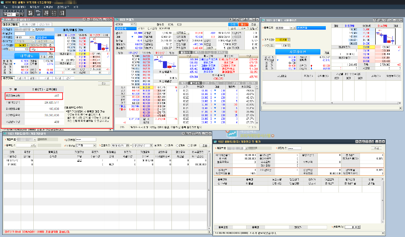Click stock search icon beside code in 대주 order window
This screenshot has width=405, height=237.
[34, 37]
